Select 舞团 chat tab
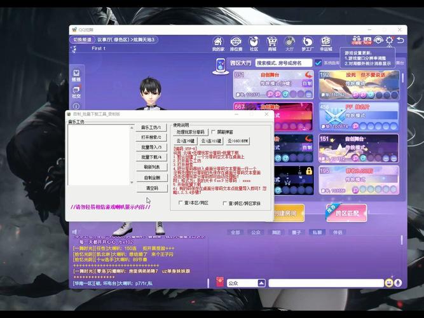424x318 pixels. click(276, 232)
